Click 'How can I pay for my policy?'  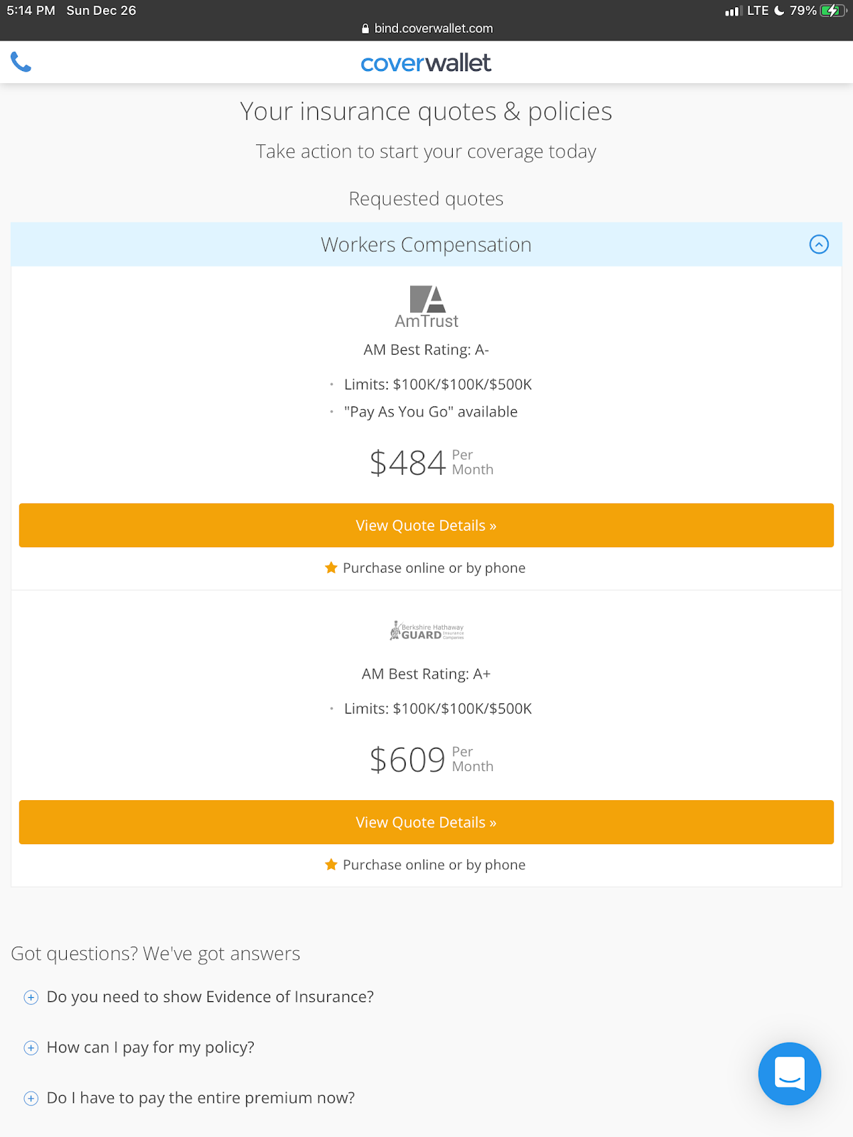point(151,1047)
